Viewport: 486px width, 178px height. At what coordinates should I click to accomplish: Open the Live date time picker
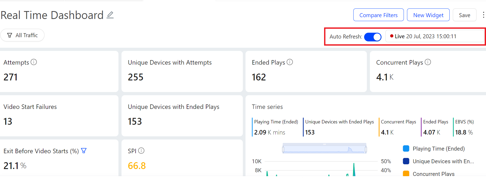(434, 36)
